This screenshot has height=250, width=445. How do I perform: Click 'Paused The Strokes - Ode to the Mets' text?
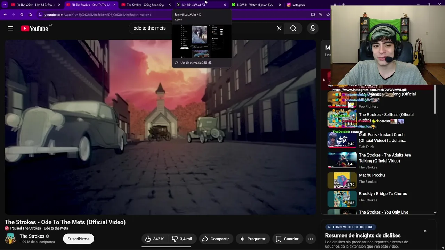coord(39,228)
